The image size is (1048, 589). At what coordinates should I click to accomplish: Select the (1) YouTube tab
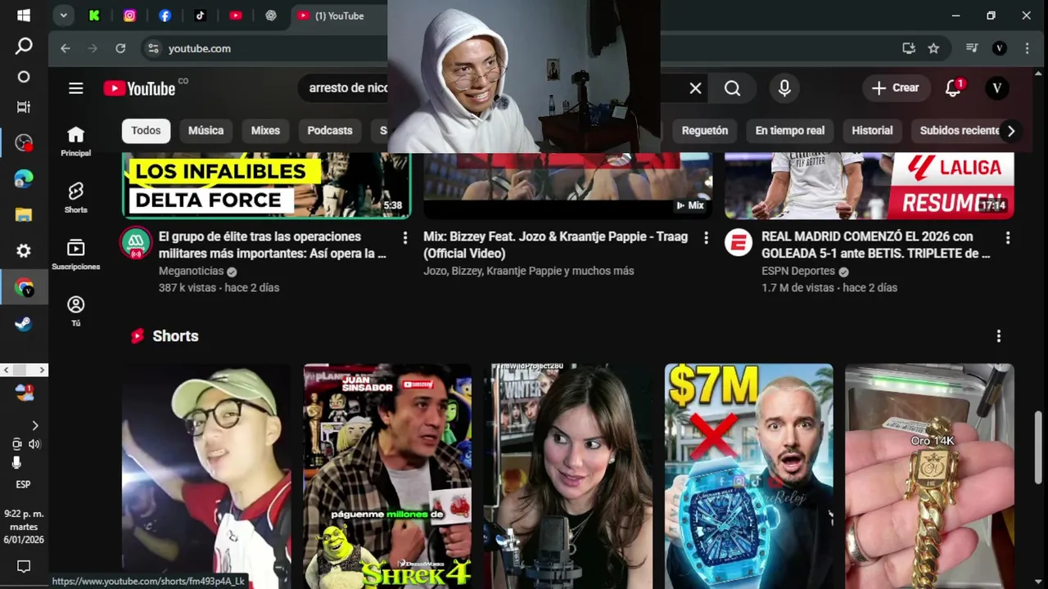pos(340,16)
